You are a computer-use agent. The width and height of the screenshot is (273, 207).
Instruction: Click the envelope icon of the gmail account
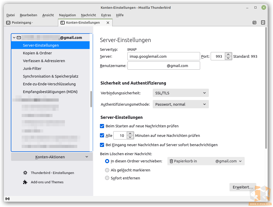[x=19, y=38]
